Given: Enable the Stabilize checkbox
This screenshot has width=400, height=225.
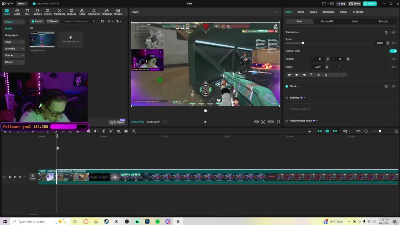Looking at the screenshot, I should pos(287,98).
